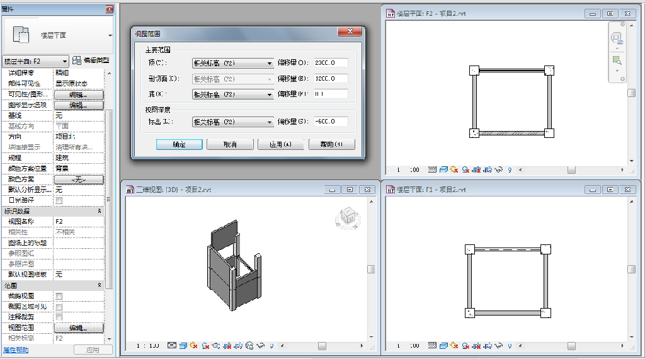The image size is (645, 359).
Task: Click vertical scrollbar thumb in F2 view
Action: coord(631,93)
